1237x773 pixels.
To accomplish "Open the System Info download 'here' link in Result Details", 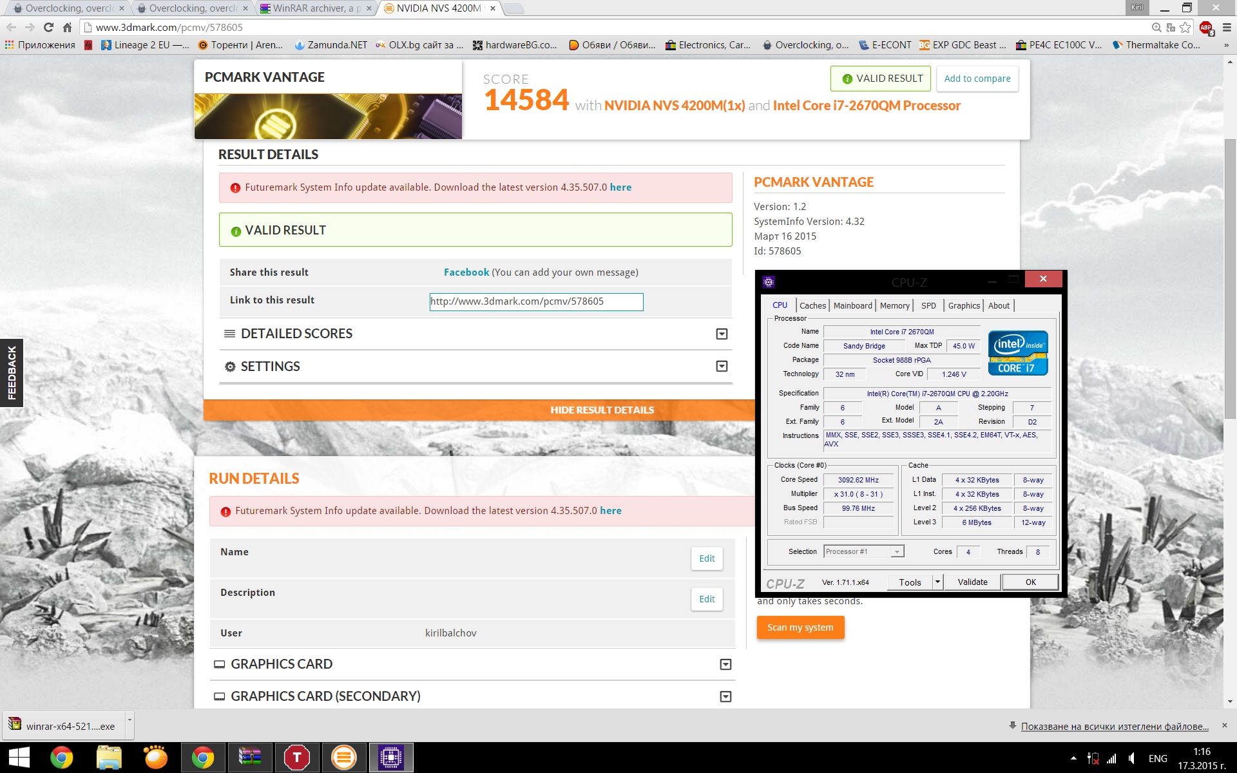I will 620,187.
